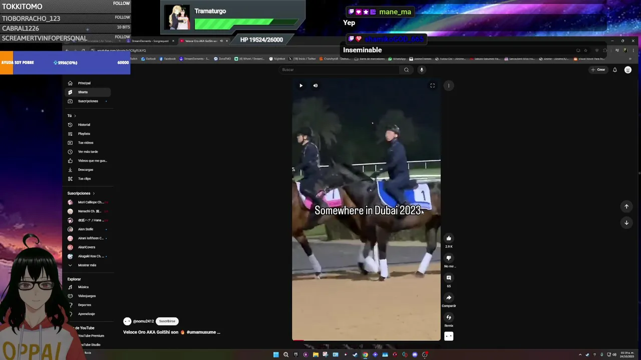Open Mori Calliope channel subscription
The image size is (641, 360).
click(x=88, y=202)
